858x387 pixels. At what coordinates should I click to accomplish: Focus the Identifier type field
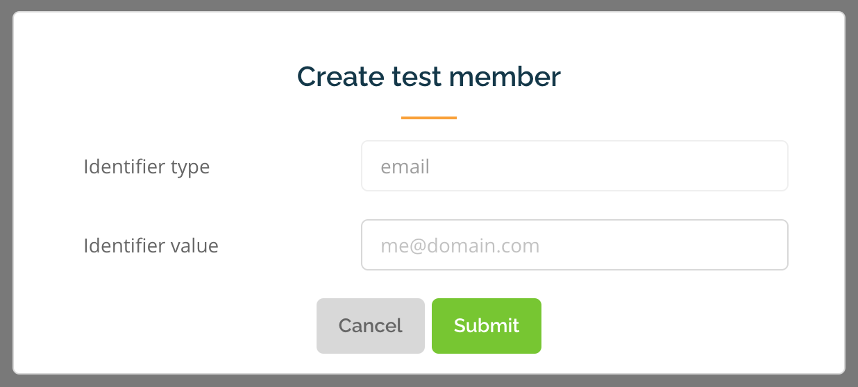[x=575, y=166]
